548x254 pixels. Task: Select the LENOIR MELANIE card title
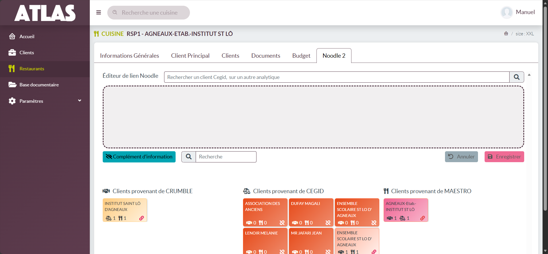(261, 233)
